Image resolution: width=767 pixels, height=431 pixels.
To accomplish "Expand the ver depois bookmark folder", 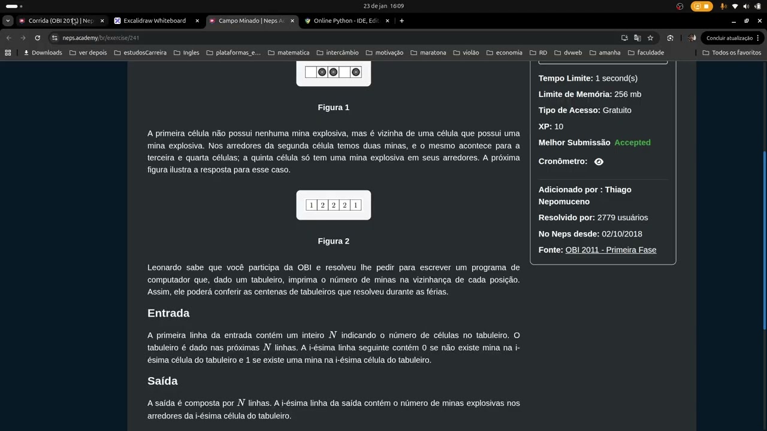I will click(88, 53).
